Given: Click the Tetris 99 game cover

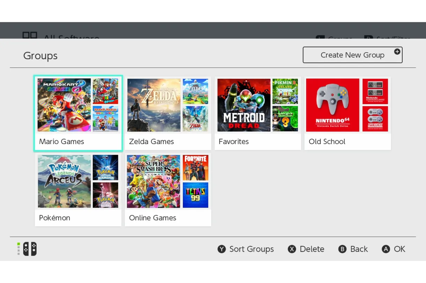Looking at the screenshot, I should click(x=196, y=195).
